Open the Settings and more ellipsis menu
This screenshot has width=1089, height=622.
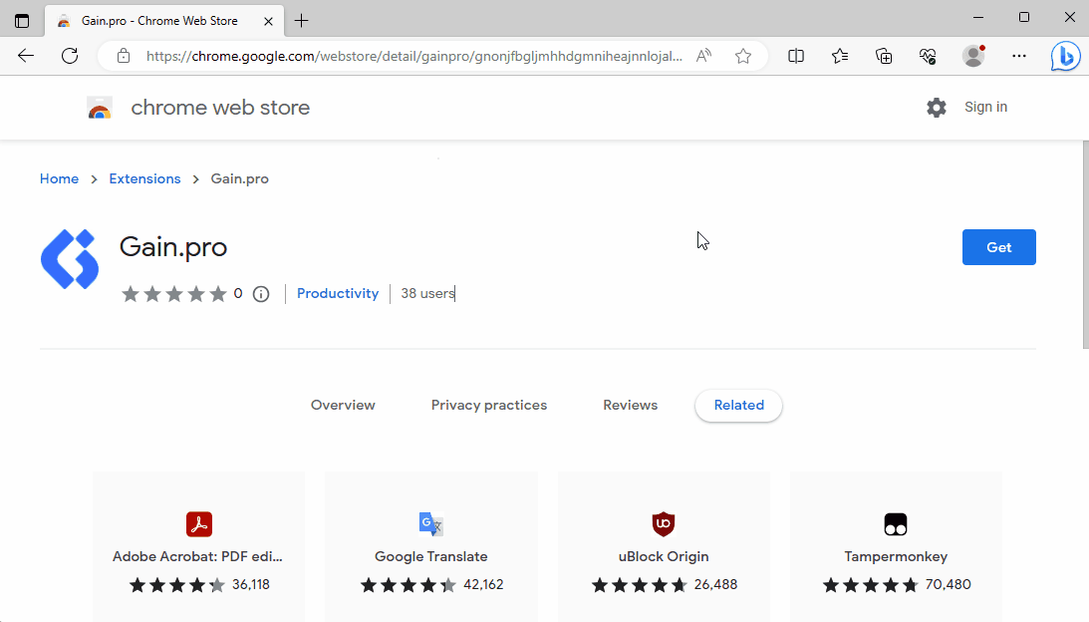(x=1018, y=56)
